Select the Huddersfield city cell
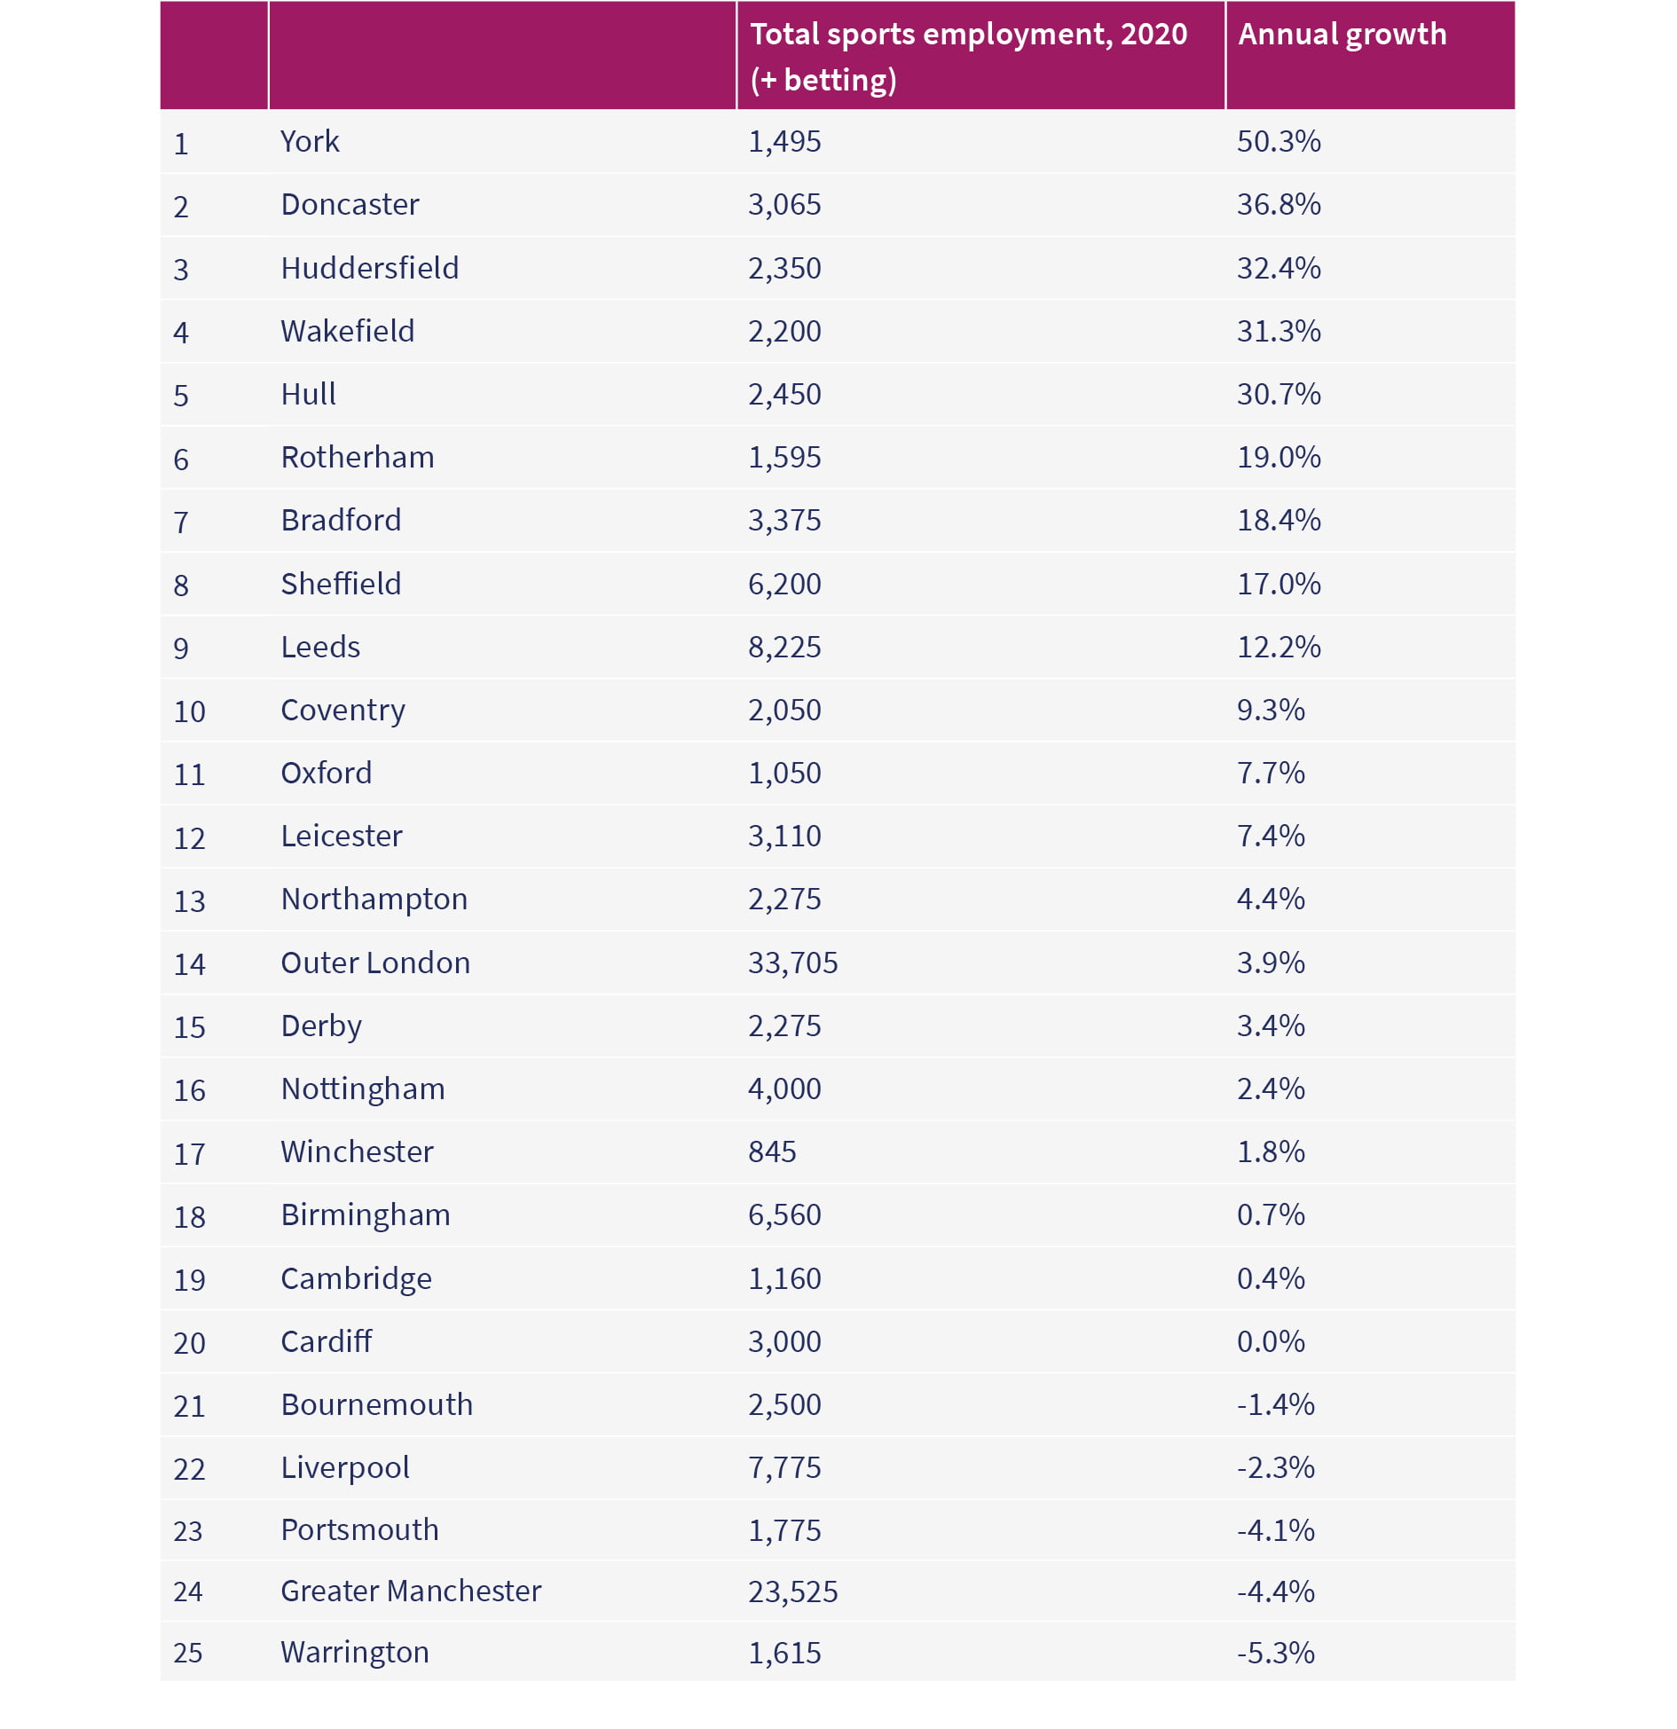 pos(370,268)
